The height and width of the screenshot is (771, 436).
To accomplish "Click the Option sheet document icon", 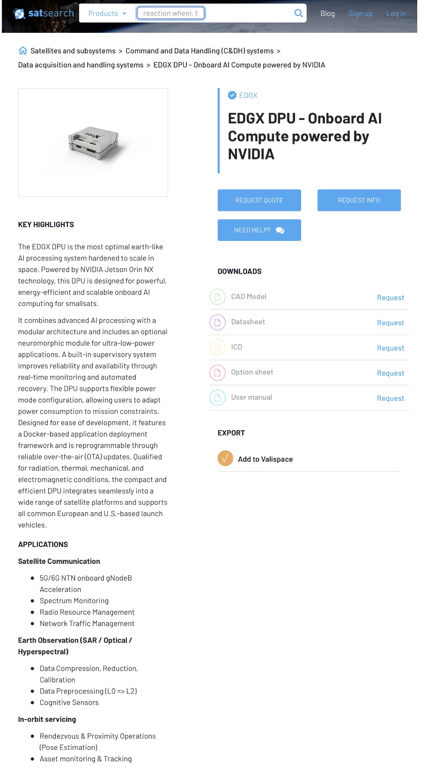I will [217, 373].
